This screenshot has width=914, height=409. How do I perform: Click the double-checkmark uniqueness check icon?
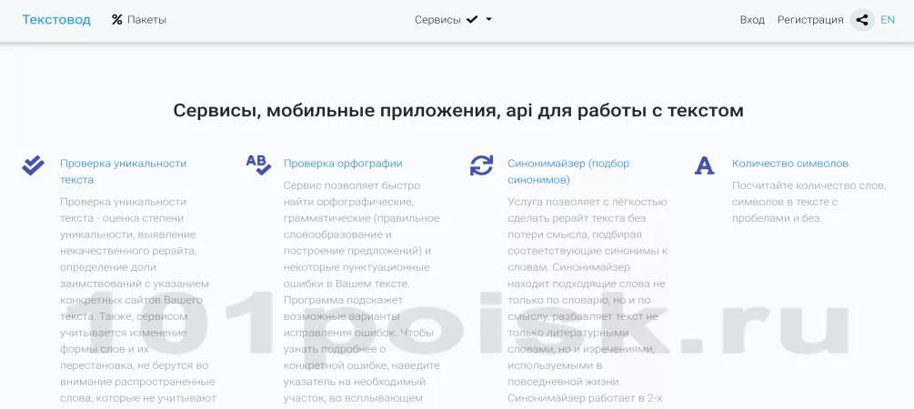point(34,165)
